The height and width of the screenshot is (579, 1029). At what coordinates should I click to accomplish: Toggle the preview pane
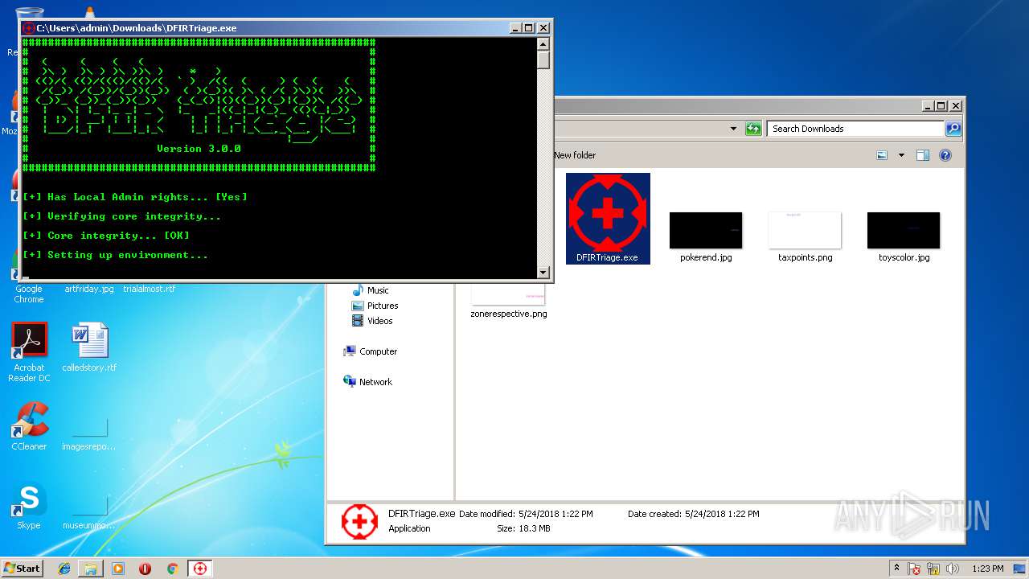pyautogui.click(x=923, y=155)
